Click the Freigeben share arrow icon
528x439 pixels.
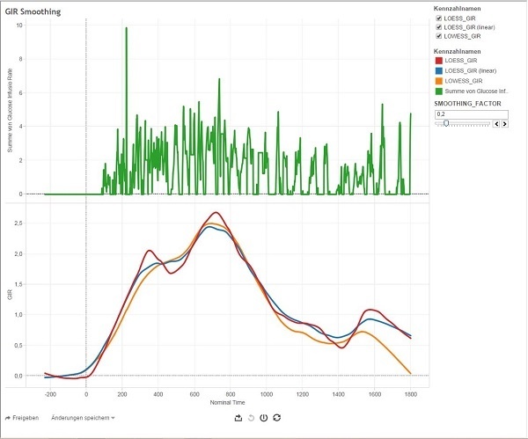click(x=8, y=417)
